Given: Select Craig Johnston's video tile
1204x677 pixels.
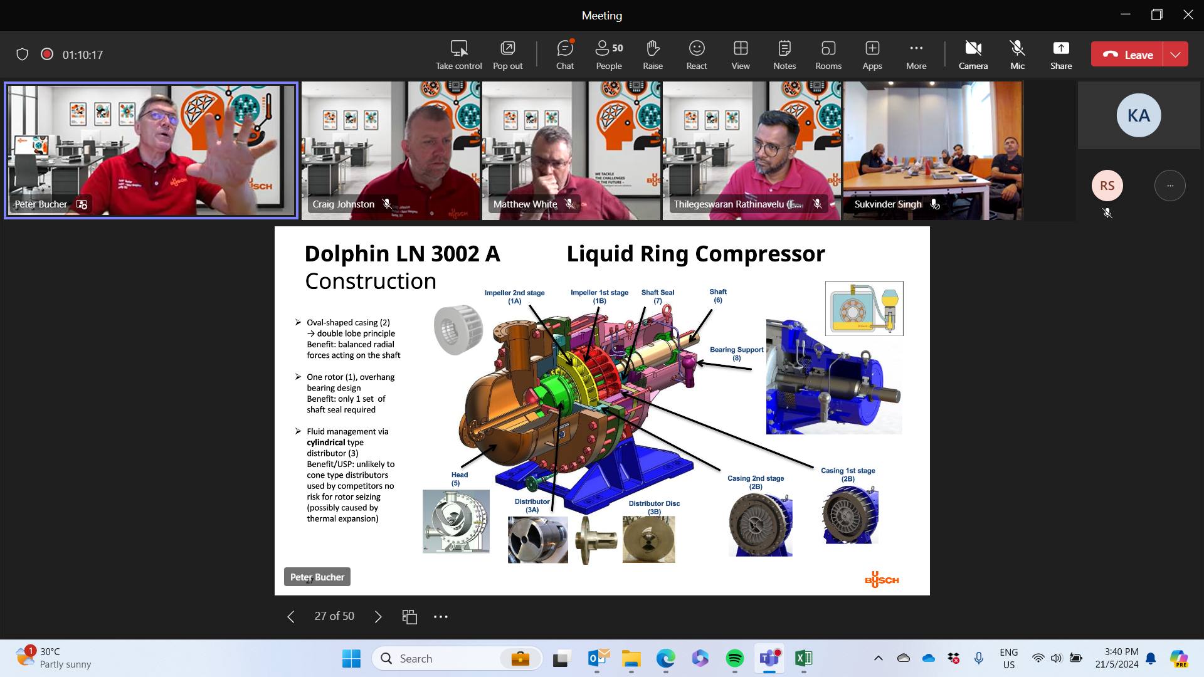Looking at the screenshot, I should [x=391, y=150].
